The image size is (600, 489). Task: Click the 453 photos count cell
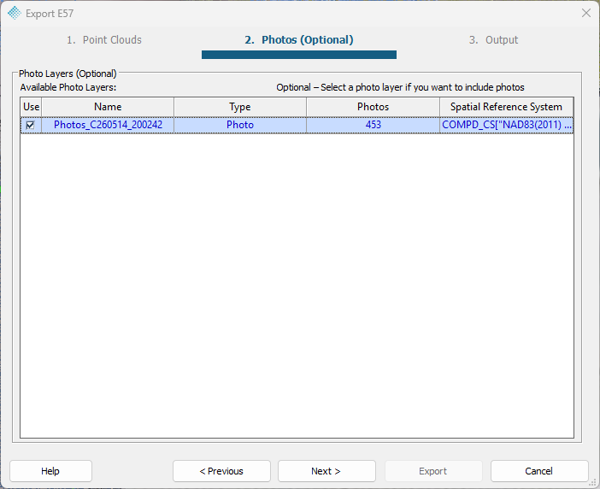(x=373, y=125)
